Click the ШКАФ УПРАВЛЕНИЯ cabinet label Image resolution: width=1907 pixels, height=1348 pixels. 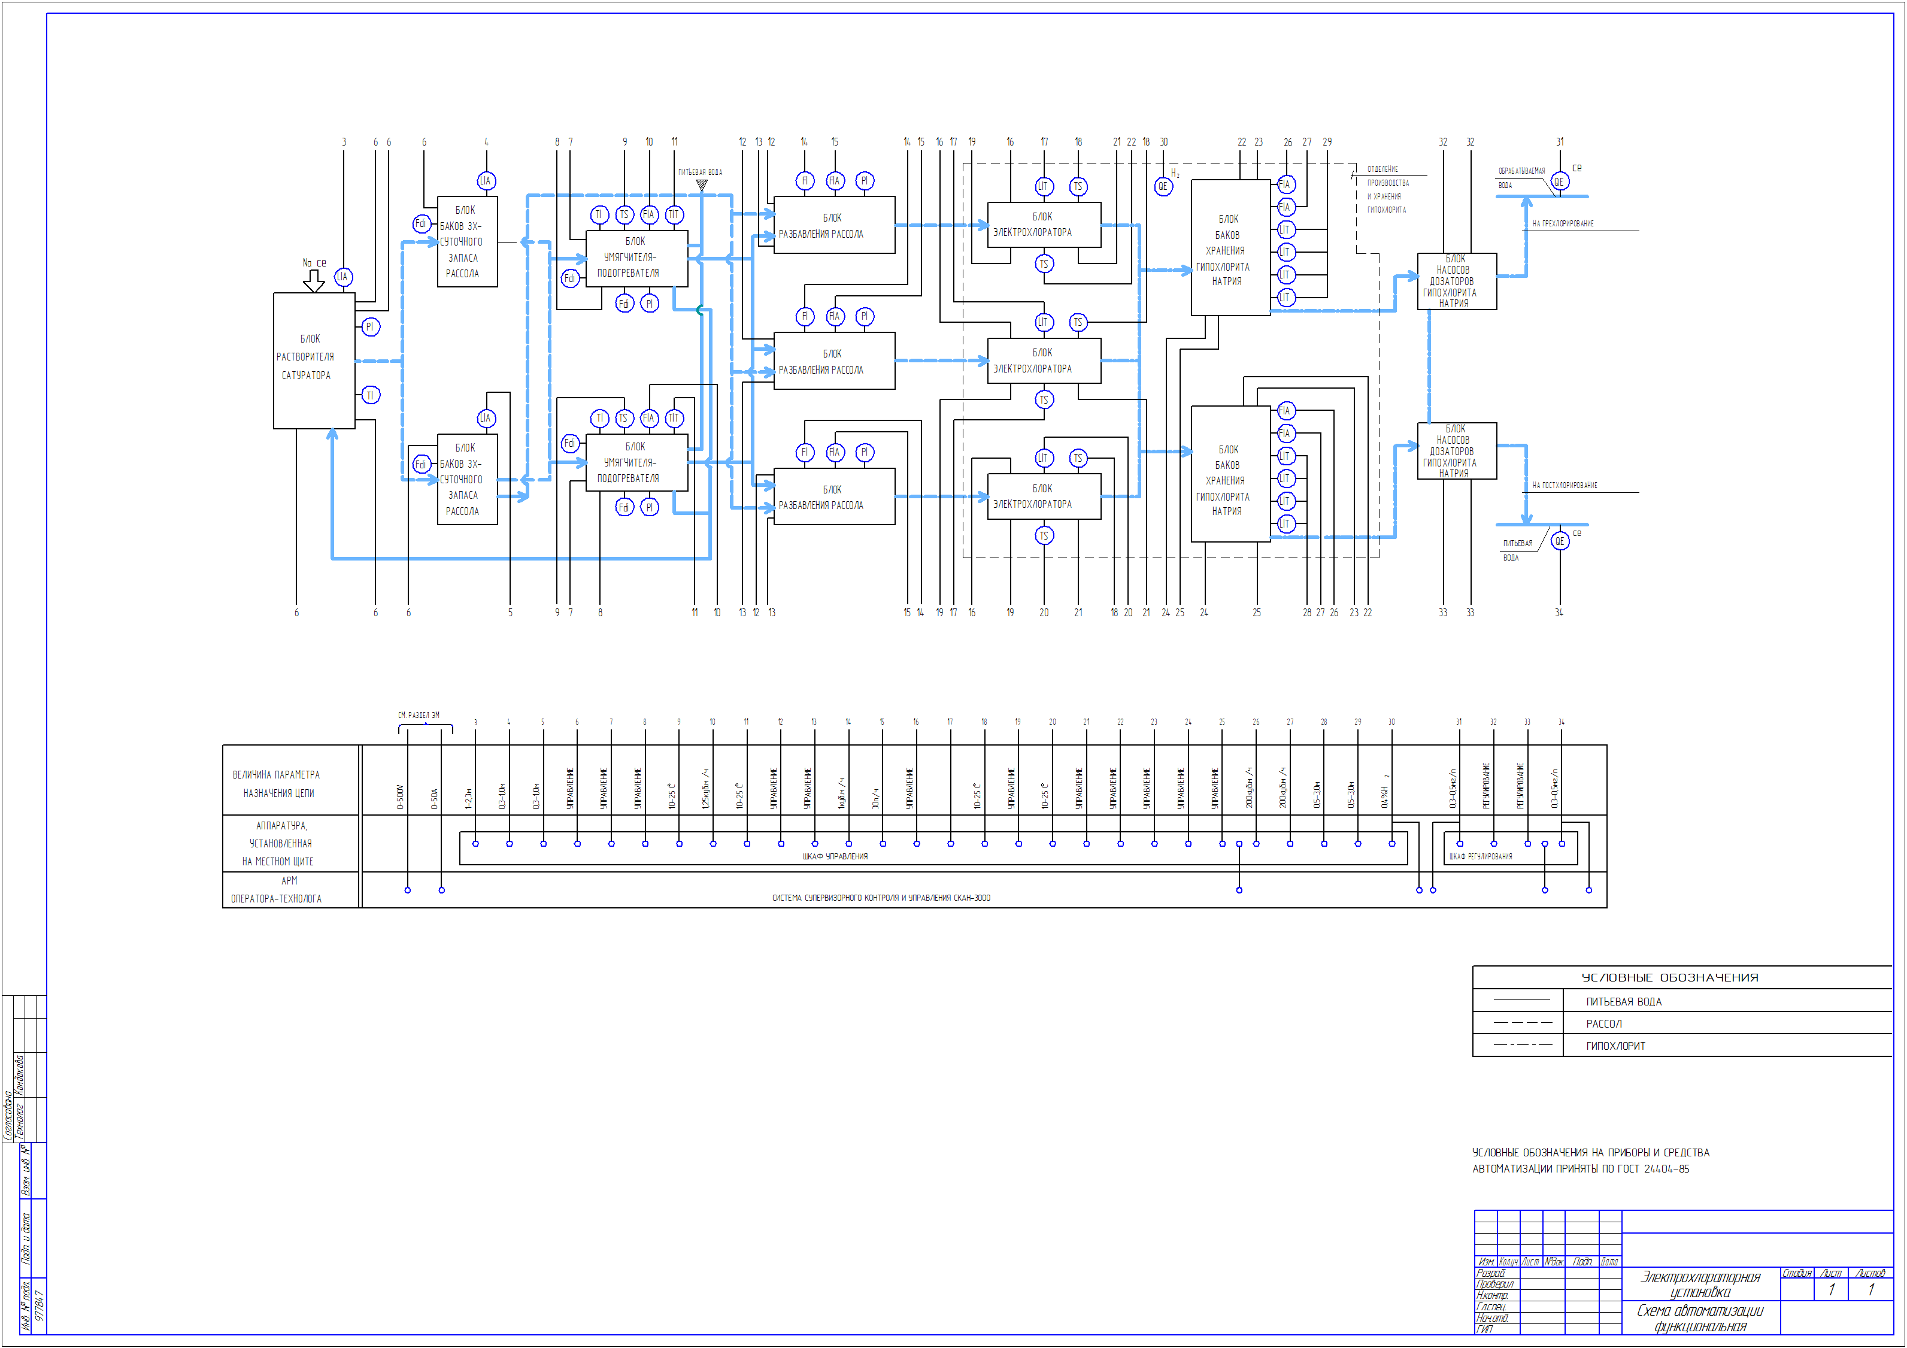(835, 856)
